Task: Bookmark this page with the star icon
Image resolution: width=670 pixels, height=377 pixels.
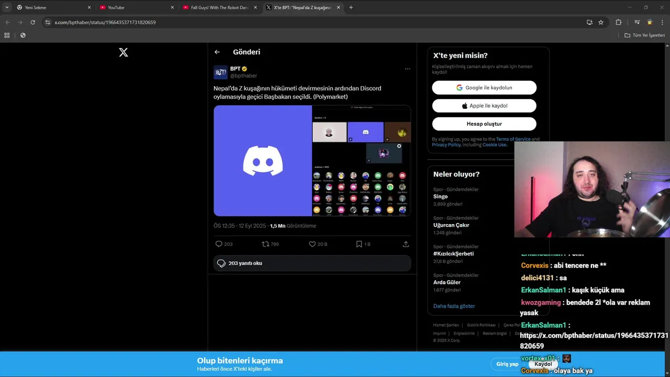Action: 601,23
